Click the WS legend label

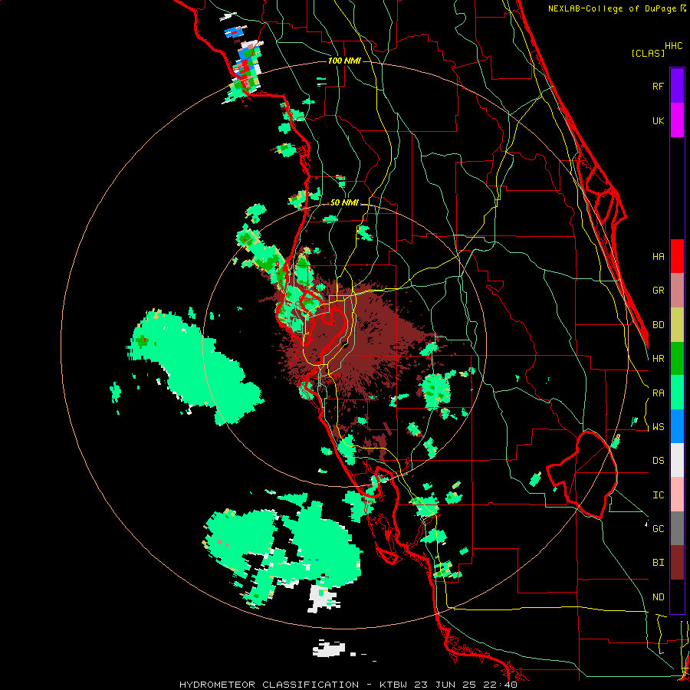click(x=659, y=427)
